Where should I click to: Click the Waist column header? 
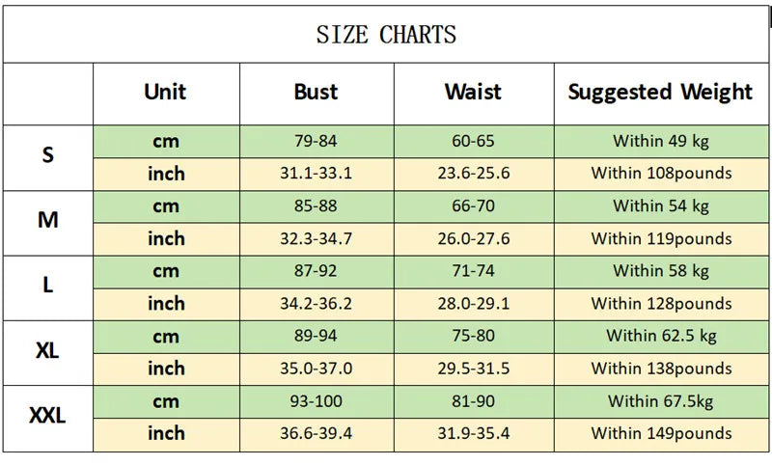473,93
